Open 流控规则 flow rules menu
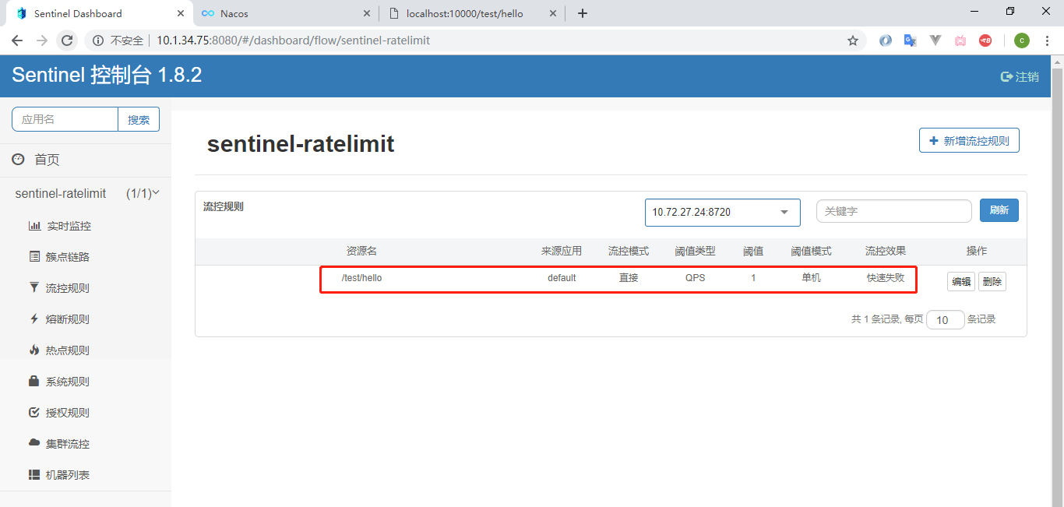This screenshot has width=1064, height=507. coord(60,288)
